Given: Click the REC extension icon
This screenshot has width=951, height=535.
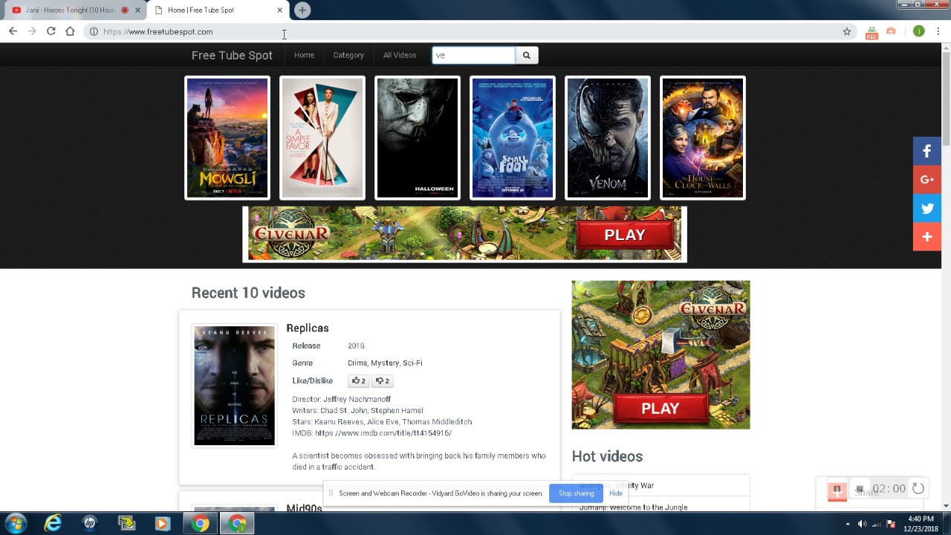Looking at the screenshot, I should coord(872,32).
